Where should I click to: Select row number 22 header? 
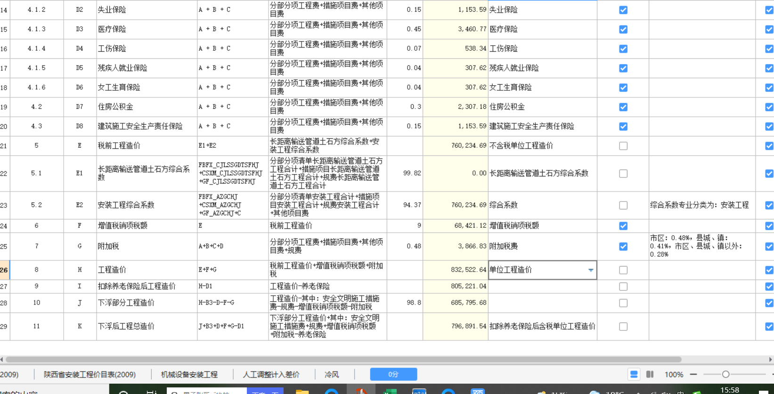coord(4,174)
